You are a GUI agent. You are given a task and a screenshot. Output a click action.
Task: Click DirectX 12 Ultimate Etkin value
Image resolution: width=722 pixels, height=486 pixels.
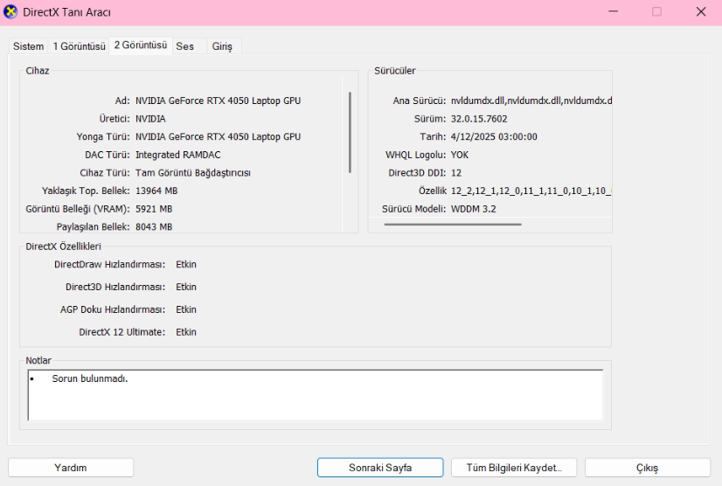click(x=186, y=332)
